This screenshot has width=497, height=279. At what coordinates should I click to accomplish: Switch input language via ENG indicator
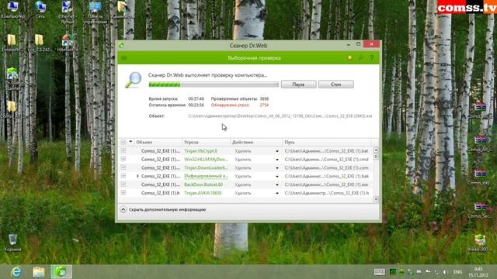coord(457,272)
